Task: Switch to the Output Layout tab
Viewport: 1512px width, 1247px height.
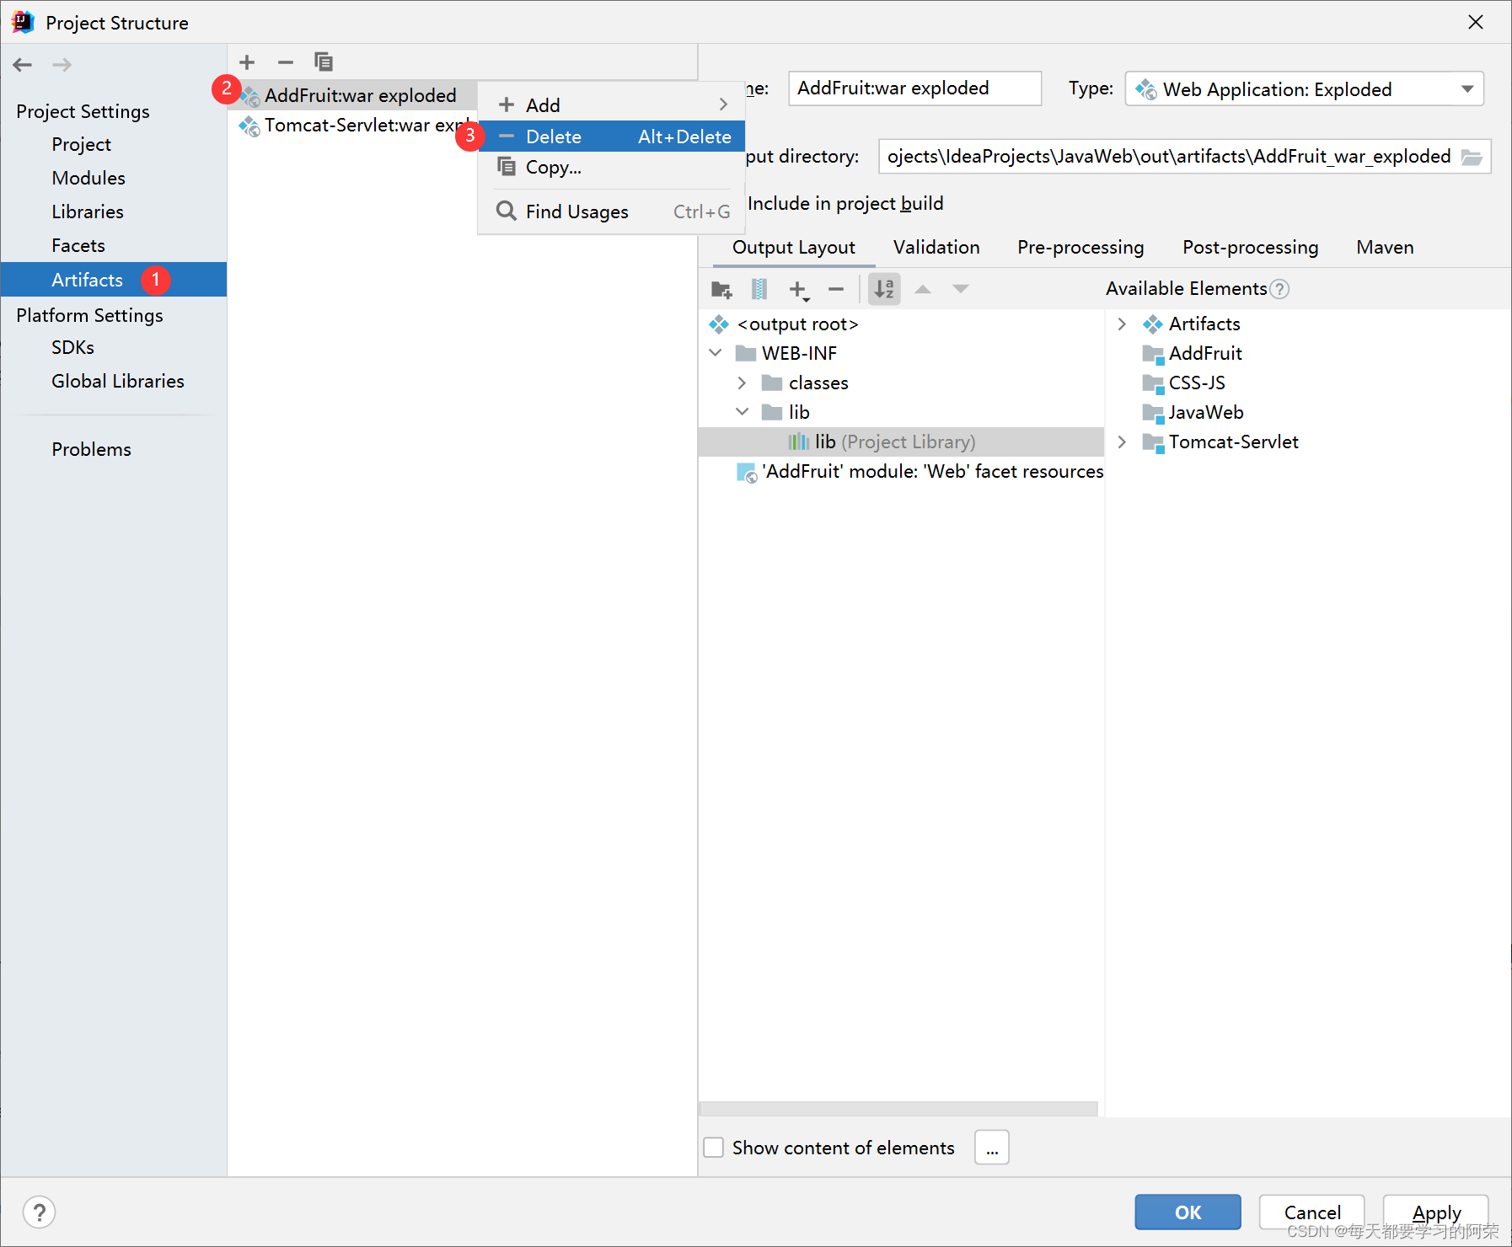Action: point(794,247)
